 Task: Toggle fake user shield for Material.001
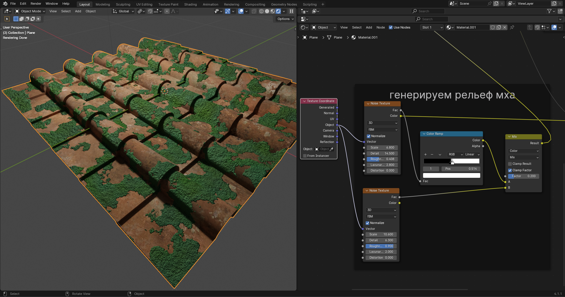point(493,27)
